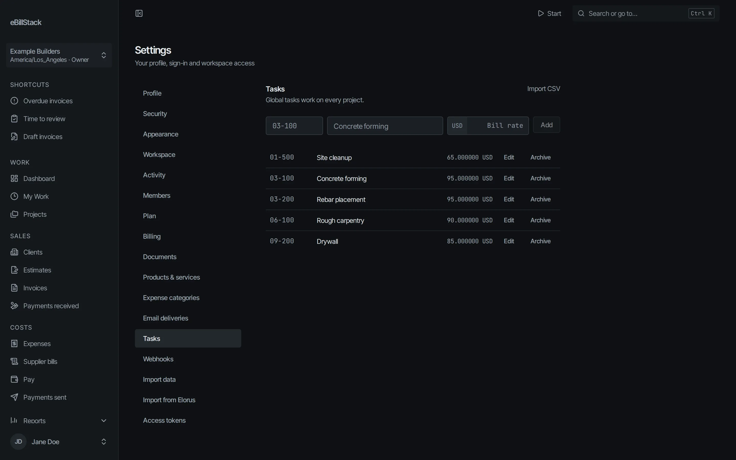Click the Import CSV link
736x460 pixels.
(x=544, y=88)
